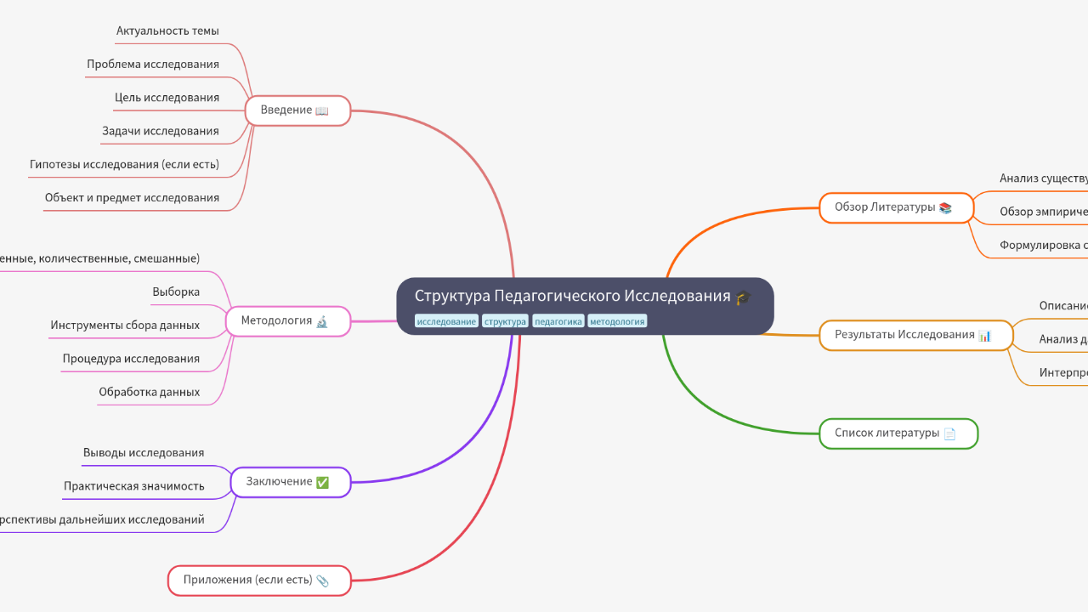
Task: Collapse the Методология branch
Action: click(x=227, y=321)
